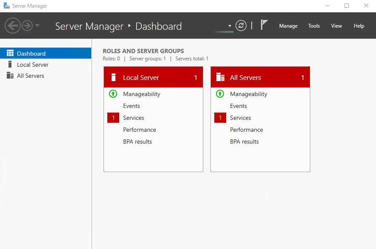This screenshot has height=249, width=376.
Task: Click the 'Server groups: 1' text
Action: [x=148, y=59]
